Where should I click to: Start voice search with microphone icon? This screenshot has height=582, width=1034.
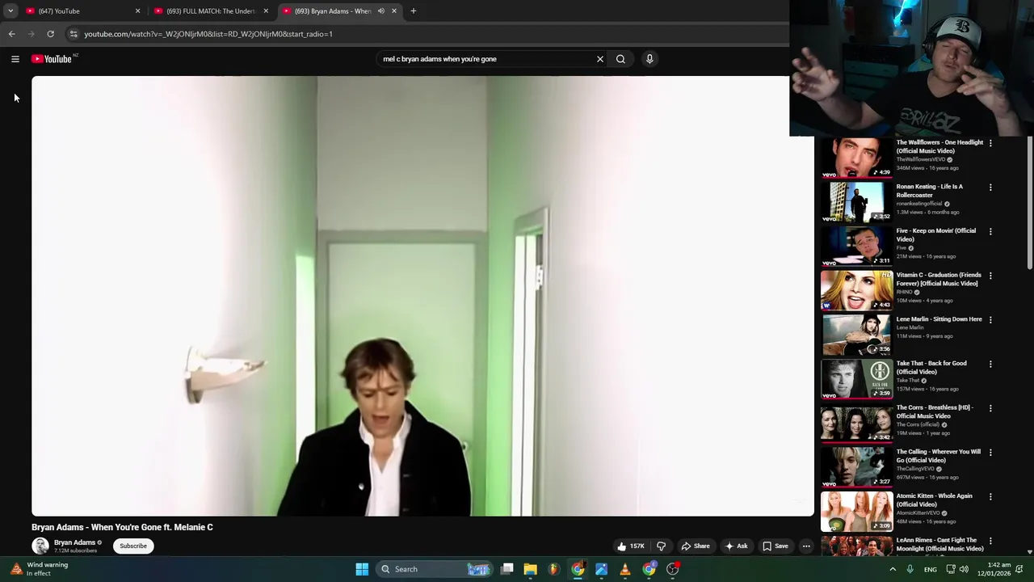coord(649,59)
